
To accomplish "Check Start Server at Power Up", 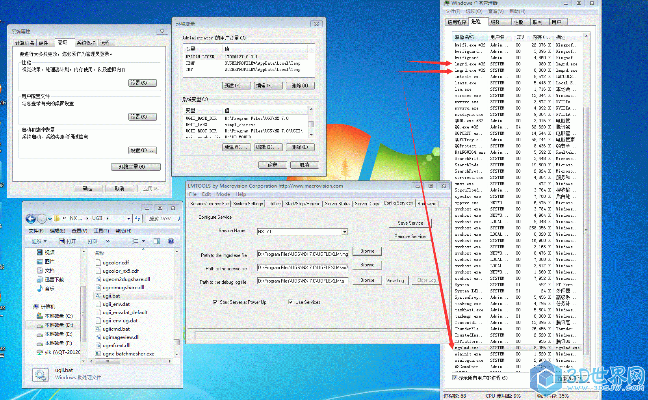I will pos(215,302).
